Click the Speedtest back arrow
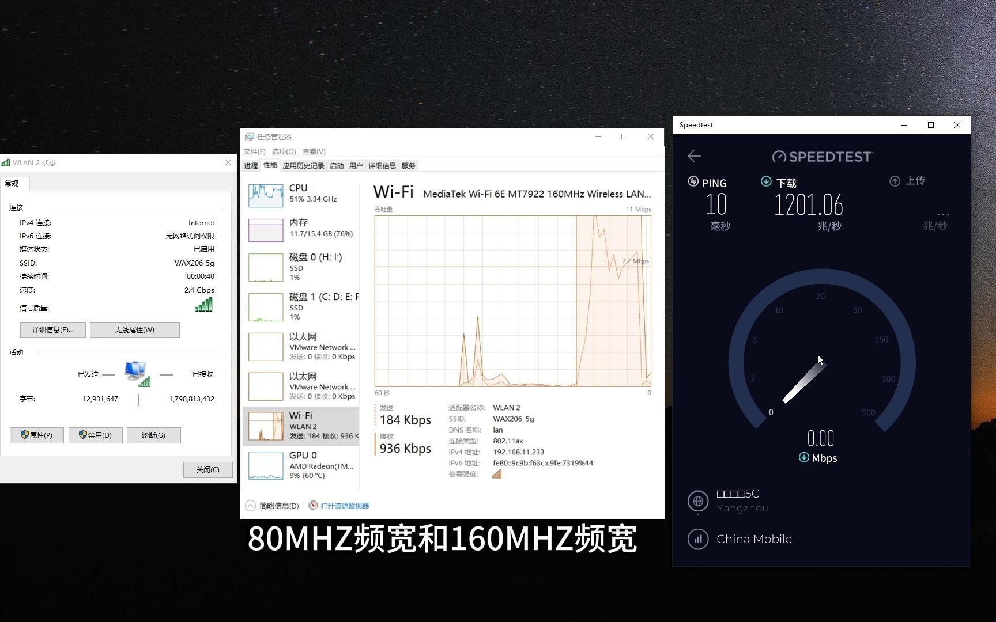 point(694,156)
